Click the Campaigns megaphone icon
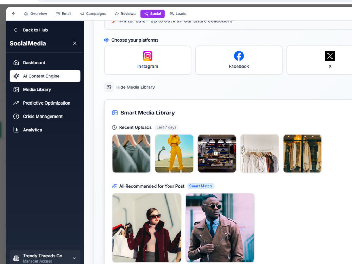 click(82, 14)
